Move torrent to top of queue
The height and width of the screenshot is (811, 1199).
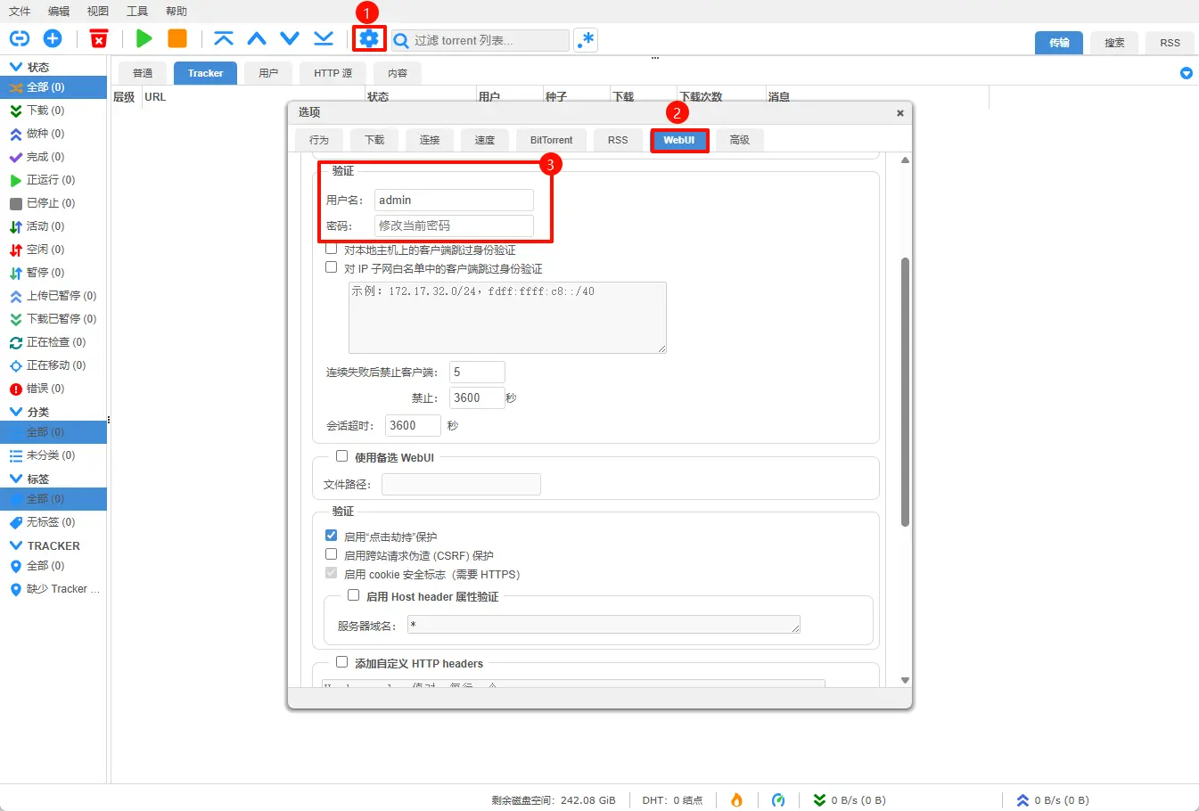click(223, 38)
